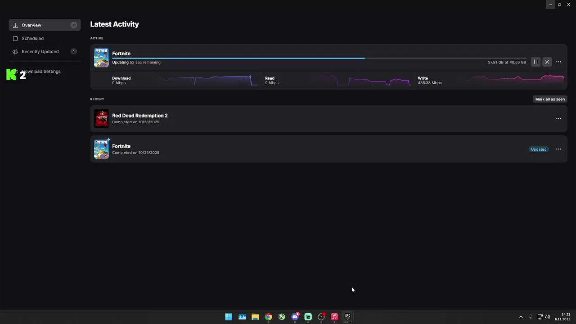Open File Explorer from taskbar
Viewport: 576px width, 324px height.
255,317
